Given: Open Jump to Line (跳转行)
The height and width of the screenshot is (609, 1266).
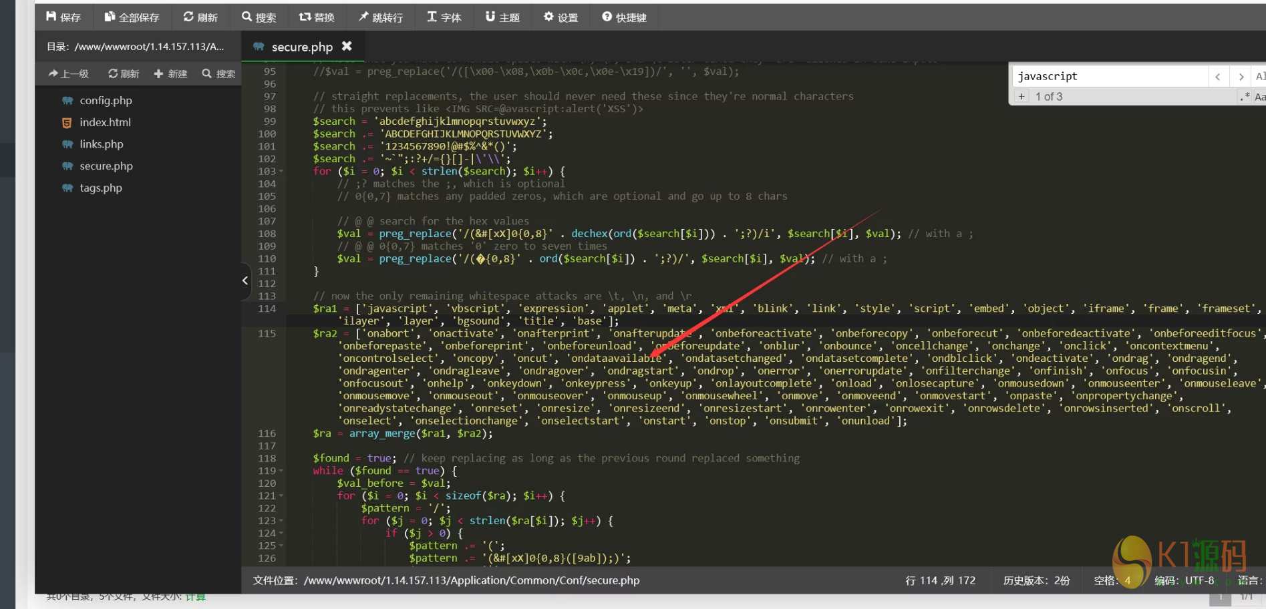Looking at the screenshot, I should 380,17.
